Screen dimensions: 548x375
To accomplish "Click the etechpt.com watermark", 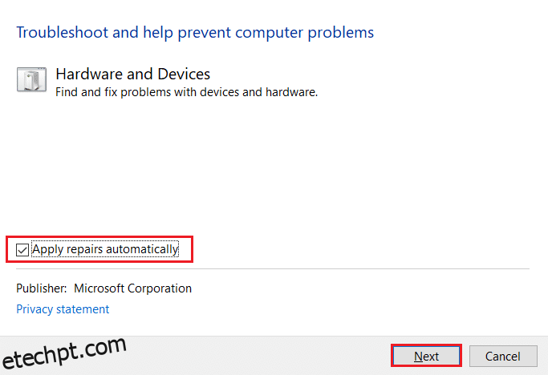I will click(64, 353).
